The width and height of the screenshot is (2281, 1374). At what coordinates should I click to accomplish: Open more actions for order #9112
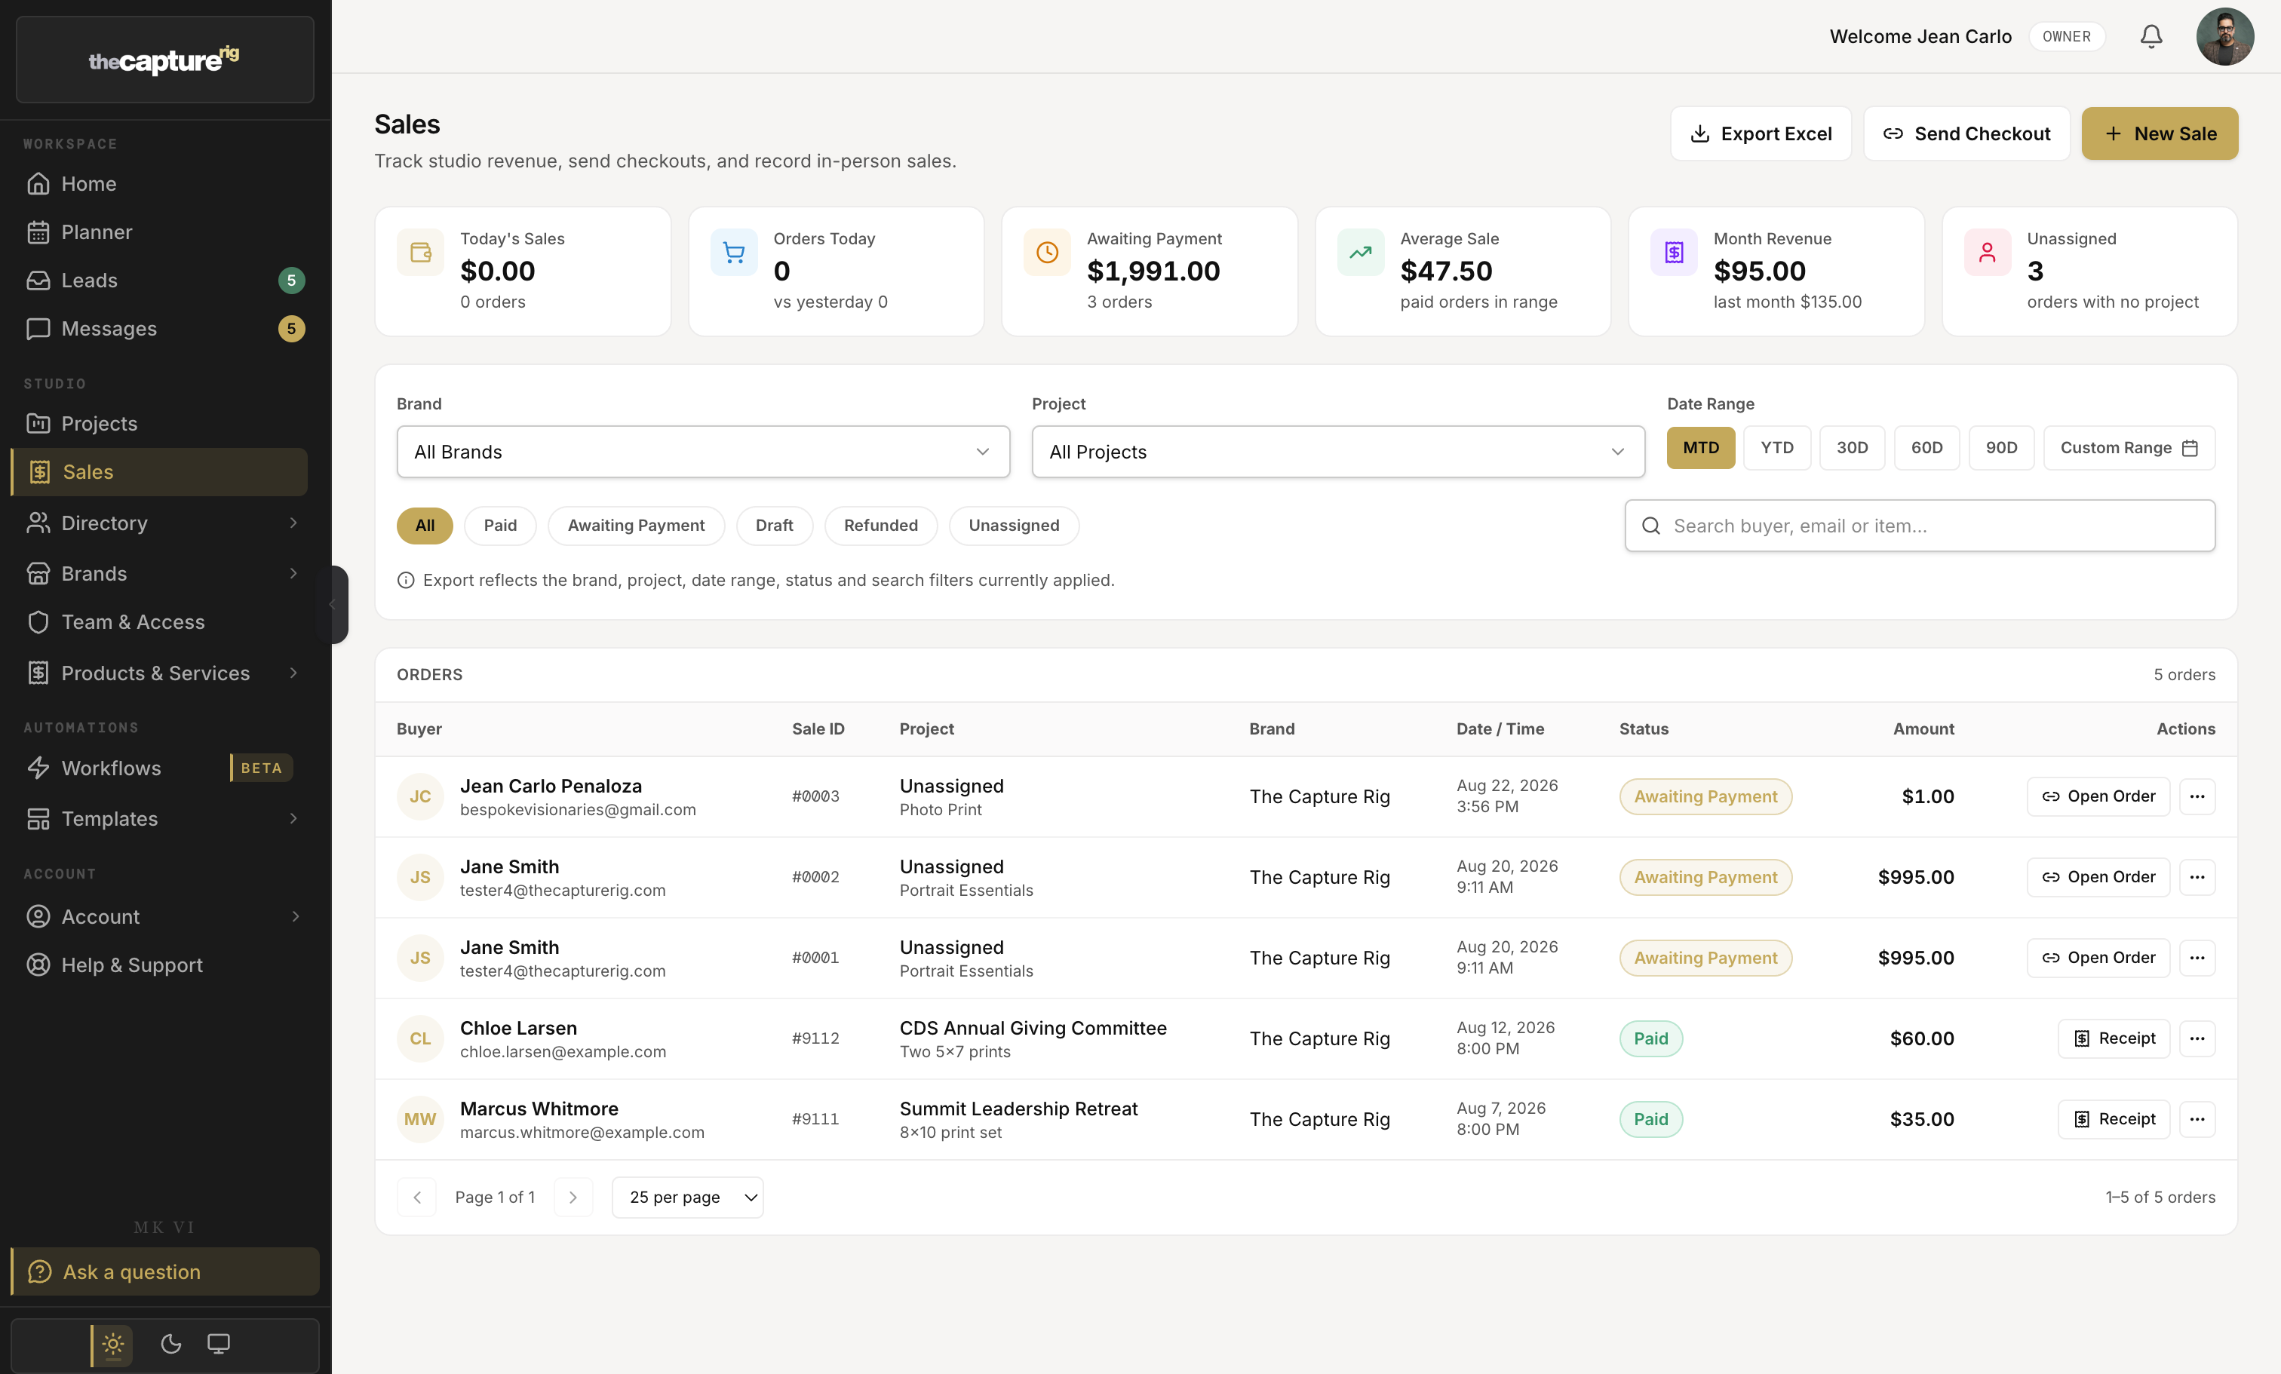point(2197,1038)
